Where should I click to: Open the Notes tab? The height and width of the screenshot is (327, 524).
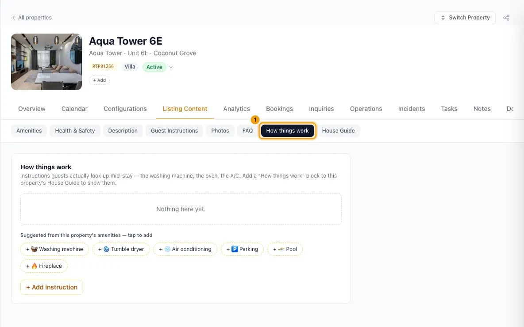(482, 109)
